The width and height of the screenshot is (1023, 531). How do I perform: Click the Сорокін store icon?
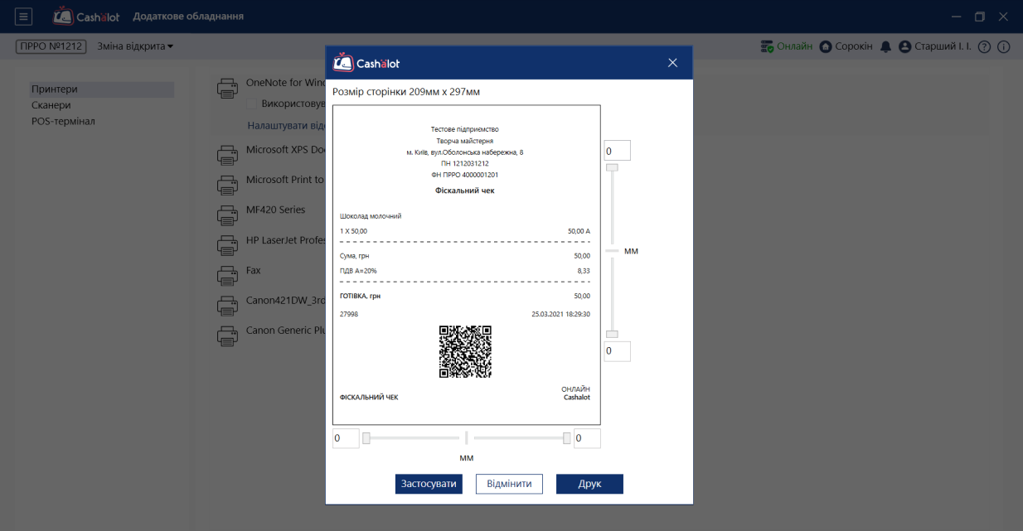tap(826, 46)
